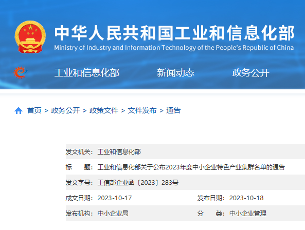305x230 pixels.
Task: Click the 发布机构 label
Action: click(79, 214)
